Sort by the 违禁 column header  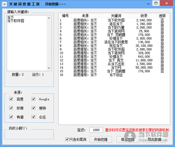(162, 16)
